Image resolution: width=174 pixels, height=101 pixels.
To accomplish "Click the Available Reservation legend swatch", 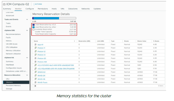I will (34, 29).
